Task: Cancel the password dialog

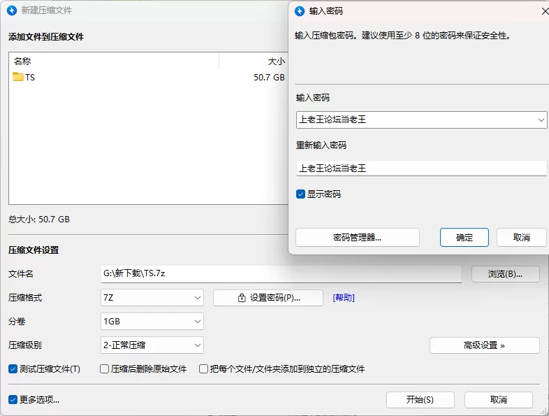Action: pos(522,238)
